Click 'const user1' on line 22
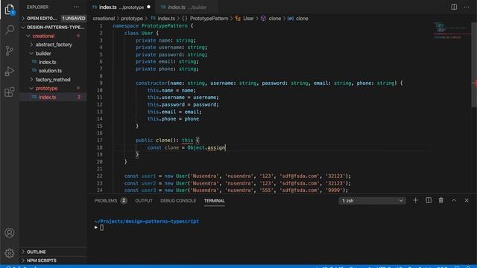The width and height of the screenshot is (477, 268). pos(140,176)
